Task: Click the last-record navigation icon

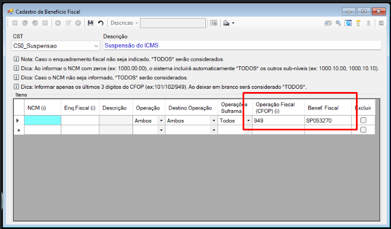Action: (45, 23)
